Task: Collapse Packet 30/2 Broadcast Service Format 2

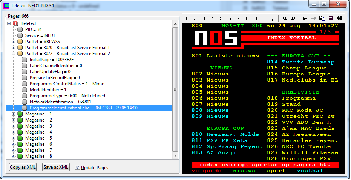Action: pyautogui.click(x=14, y=54)
